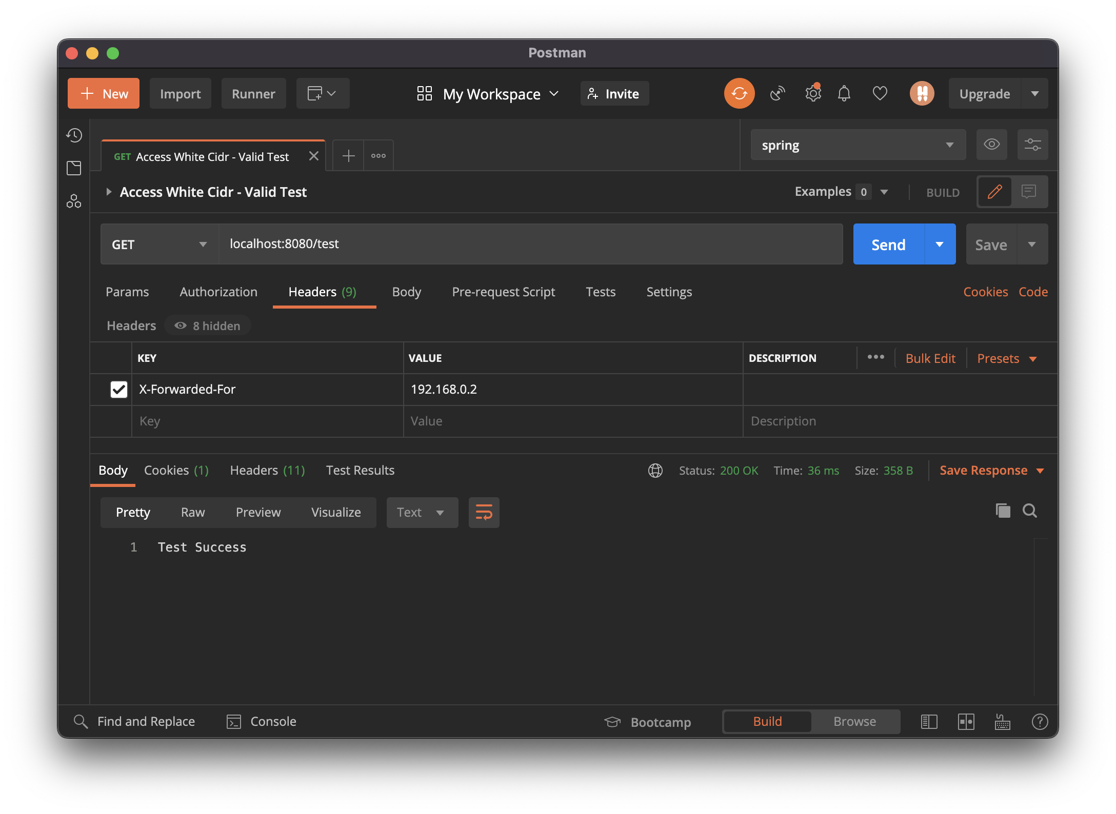Click the copy response icon

[1003, 511]
